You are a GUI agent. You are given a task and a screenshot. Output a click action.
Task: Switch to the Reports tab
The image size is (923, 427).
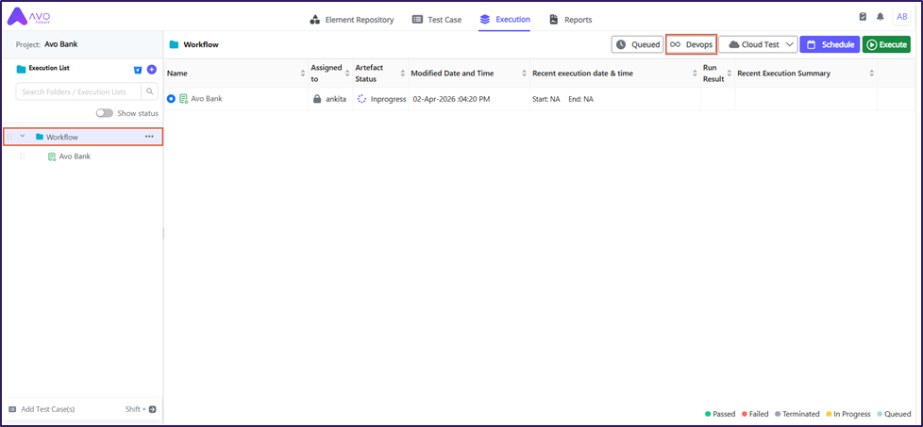pyautogui.click(x=570, y=19)
